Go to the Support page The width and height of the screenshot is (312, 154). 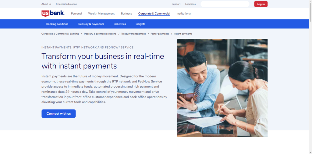pyautogui.click(x=176, y=4)
